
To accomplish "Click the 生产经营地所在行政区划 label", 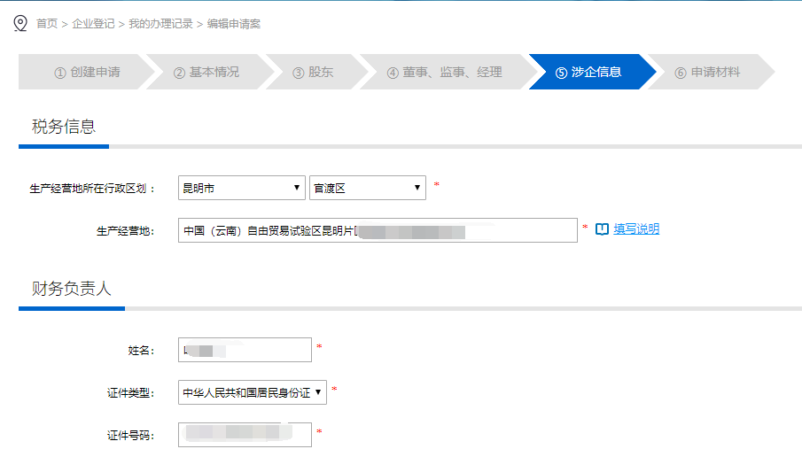I will [x=92, y=189].
